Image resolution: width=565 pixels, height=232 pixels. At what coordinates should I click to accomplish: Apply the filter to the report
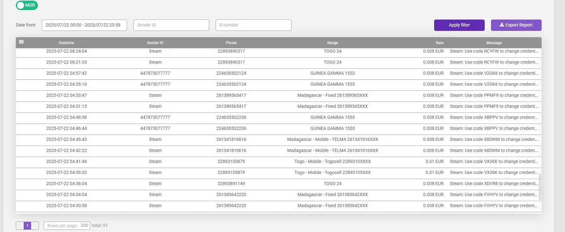pos(459,25)
